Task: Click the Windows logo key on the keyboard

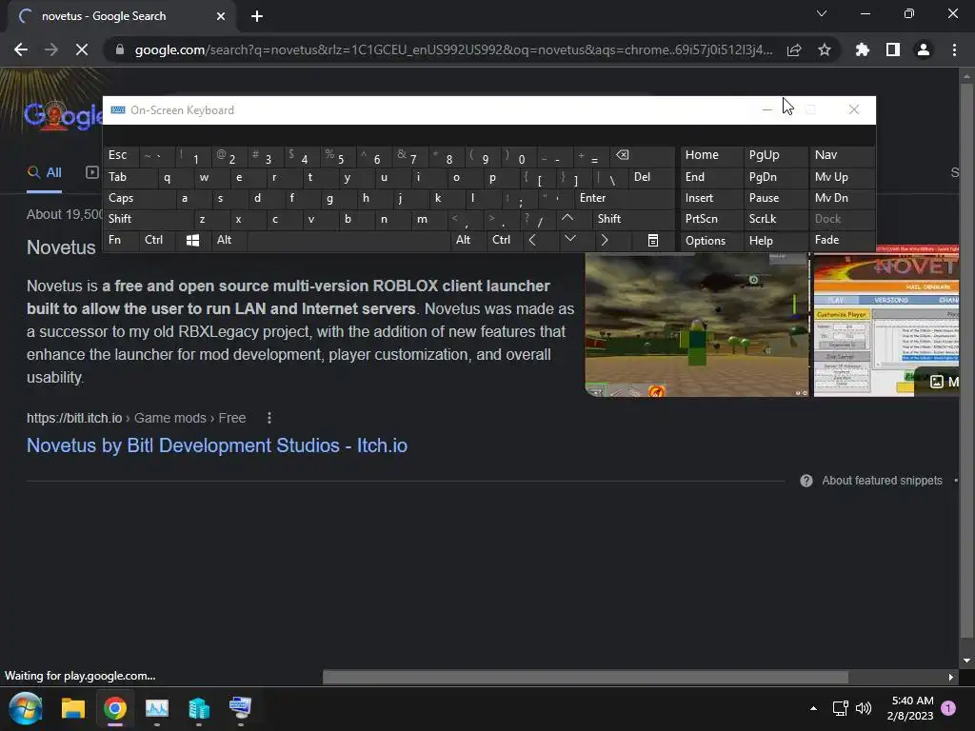Action: (x=192, y=240)
